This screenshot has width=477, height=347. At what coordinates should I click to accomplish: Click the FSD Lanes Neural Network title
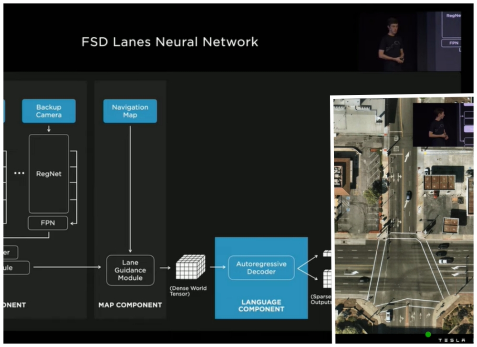click(170, 42)
